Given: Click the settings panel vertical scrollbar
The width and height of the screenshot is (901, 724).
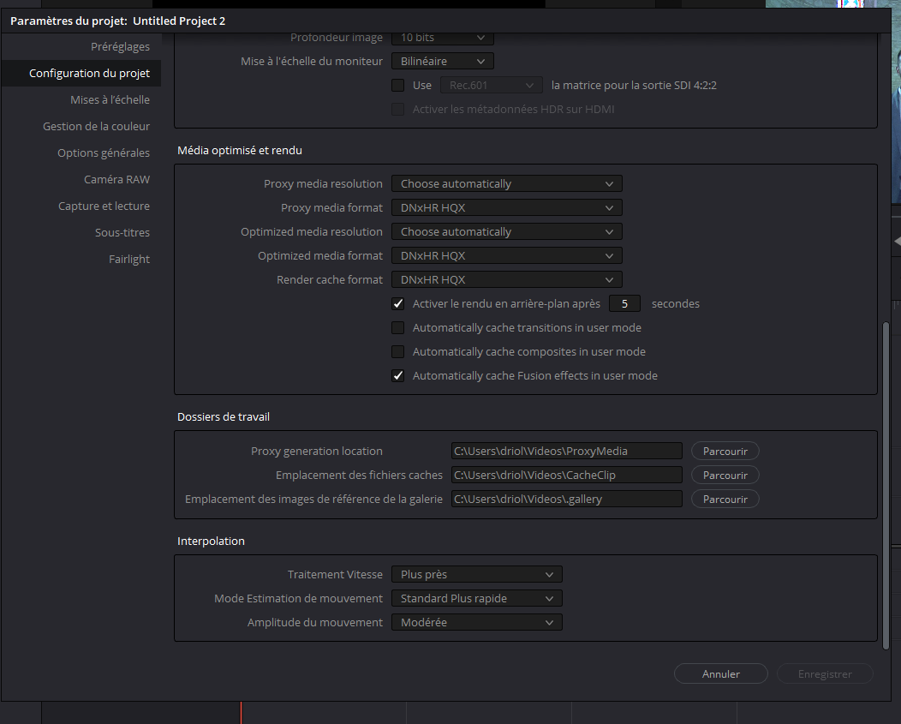Looking at the screenshot, I should [x=885, y=480].
